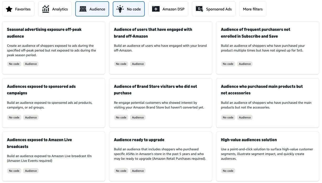Click the Sponsored Ads dollar cursor icon

[x=200, y=9]
